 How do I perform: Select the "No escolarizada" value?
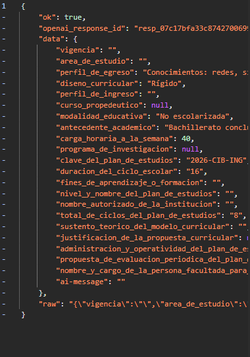click(193, 117)
